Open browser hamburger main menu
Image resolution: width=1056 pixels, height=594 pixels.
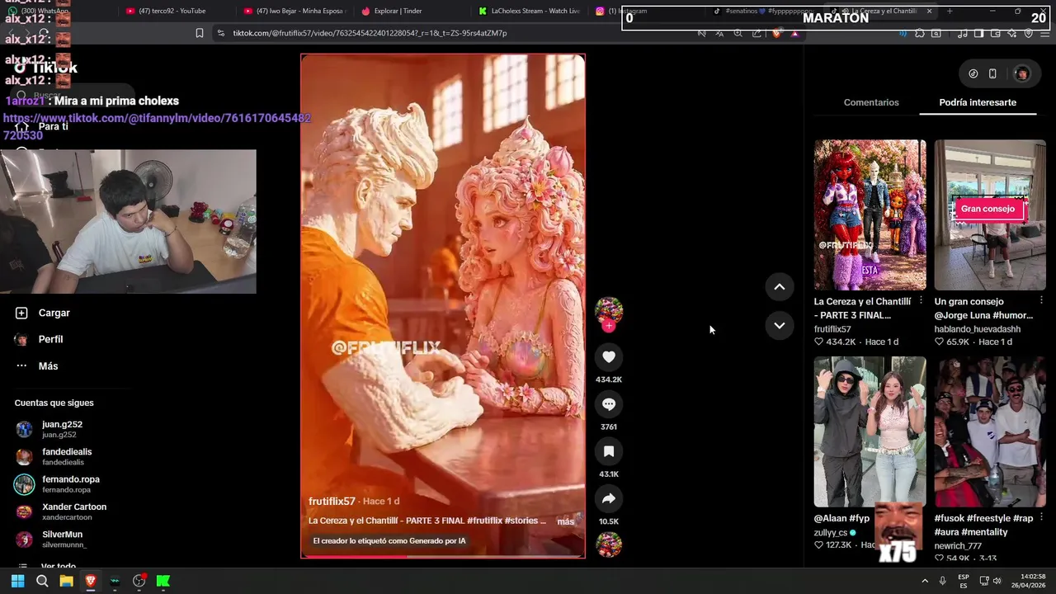(1045, 33)
